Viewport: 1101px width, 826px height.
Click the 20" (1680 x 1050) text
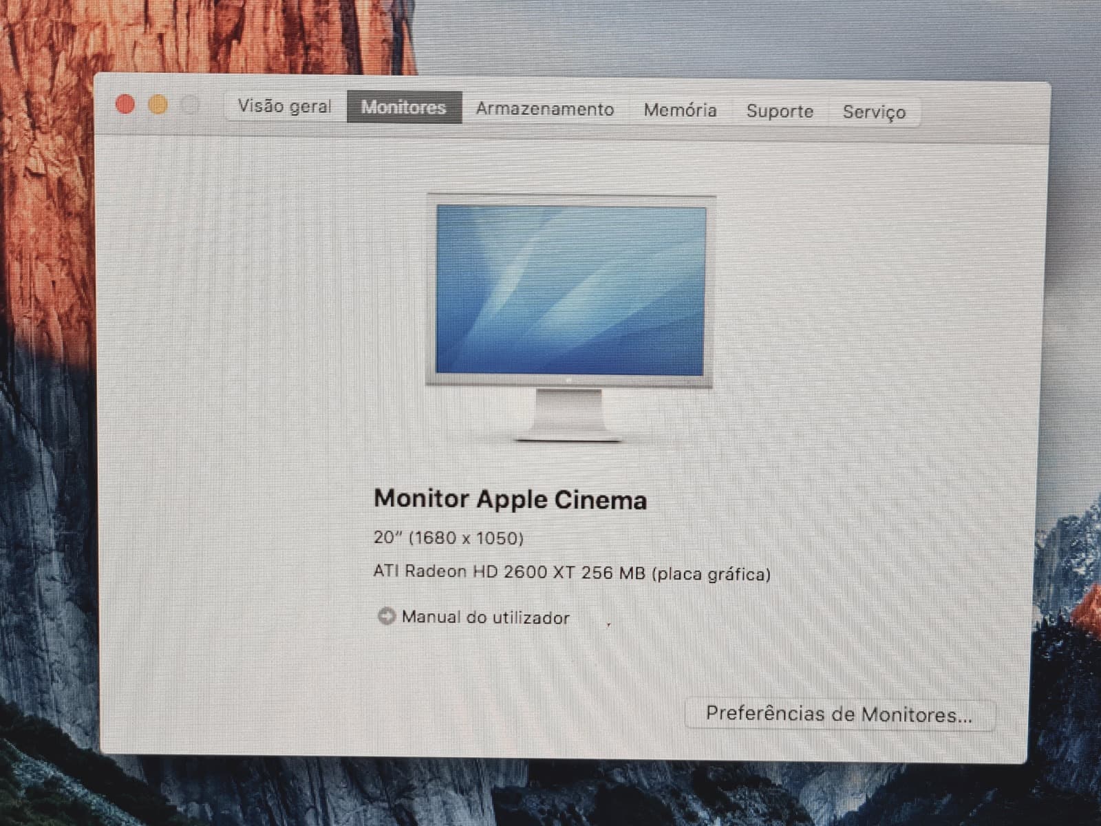[449, 538]
